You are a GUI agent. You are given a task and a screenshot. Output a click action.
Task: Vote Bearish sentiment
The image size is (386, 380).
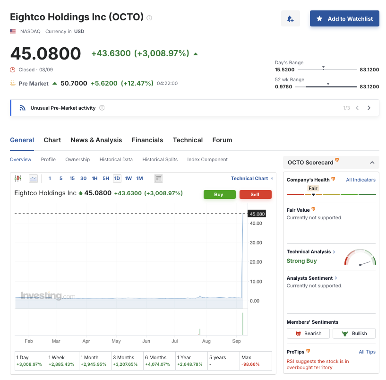(x=308, y=334)
